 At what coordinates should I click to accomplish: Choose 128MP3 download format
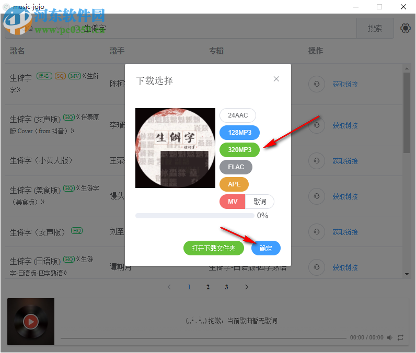point(239,133)
